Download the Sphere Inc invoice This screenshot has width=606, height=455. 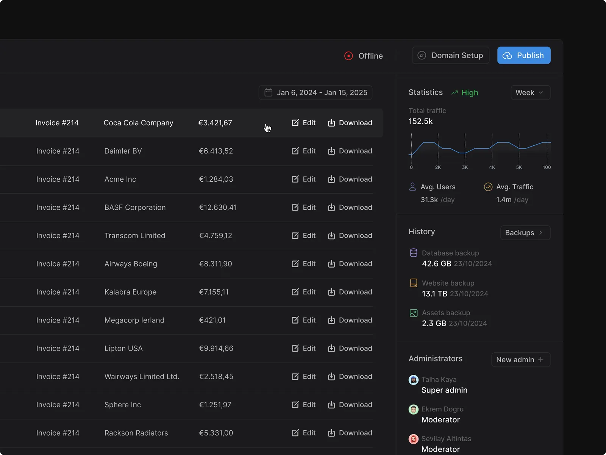350,405
